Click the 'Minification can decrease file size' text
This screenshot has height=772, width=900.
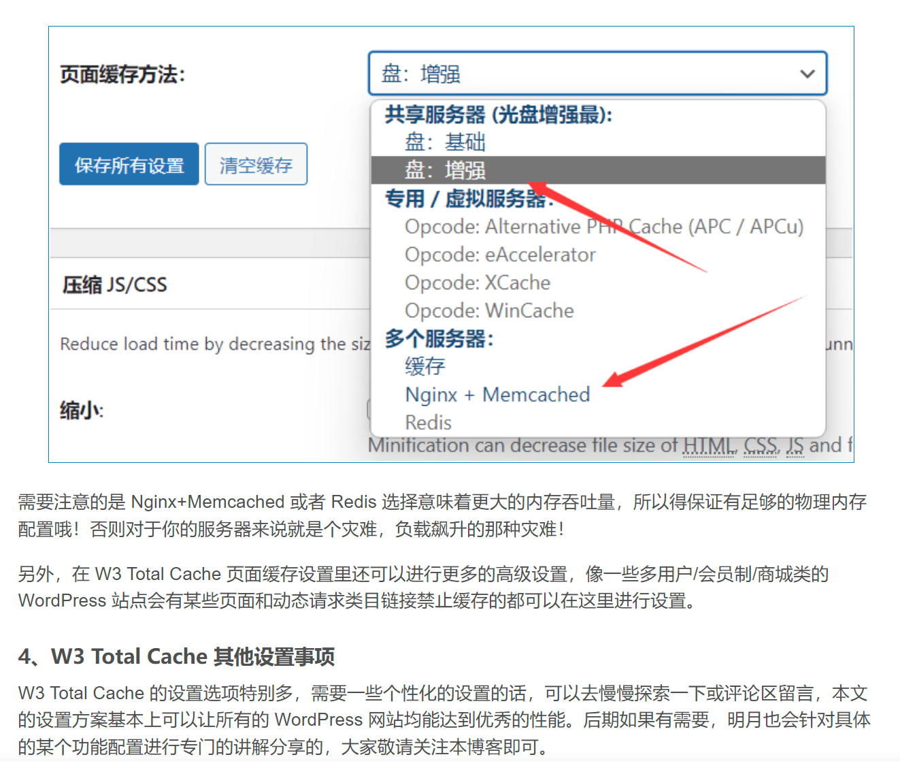[610, 445]
